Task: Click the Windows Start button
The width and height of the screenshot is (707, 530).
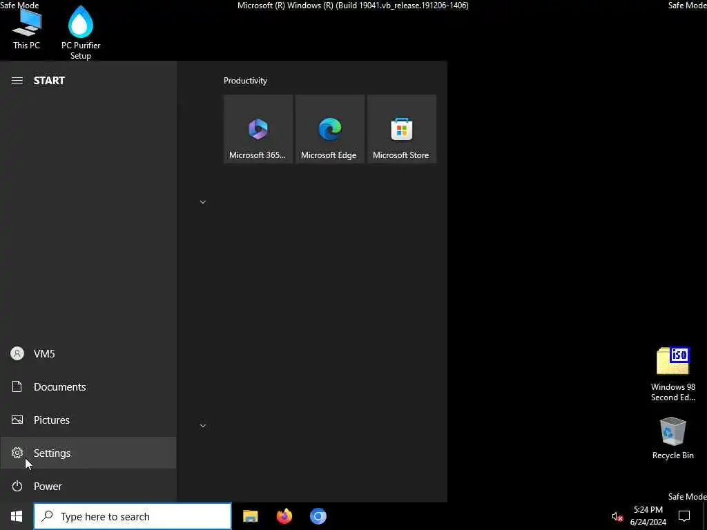Action: tap(17, 516)
